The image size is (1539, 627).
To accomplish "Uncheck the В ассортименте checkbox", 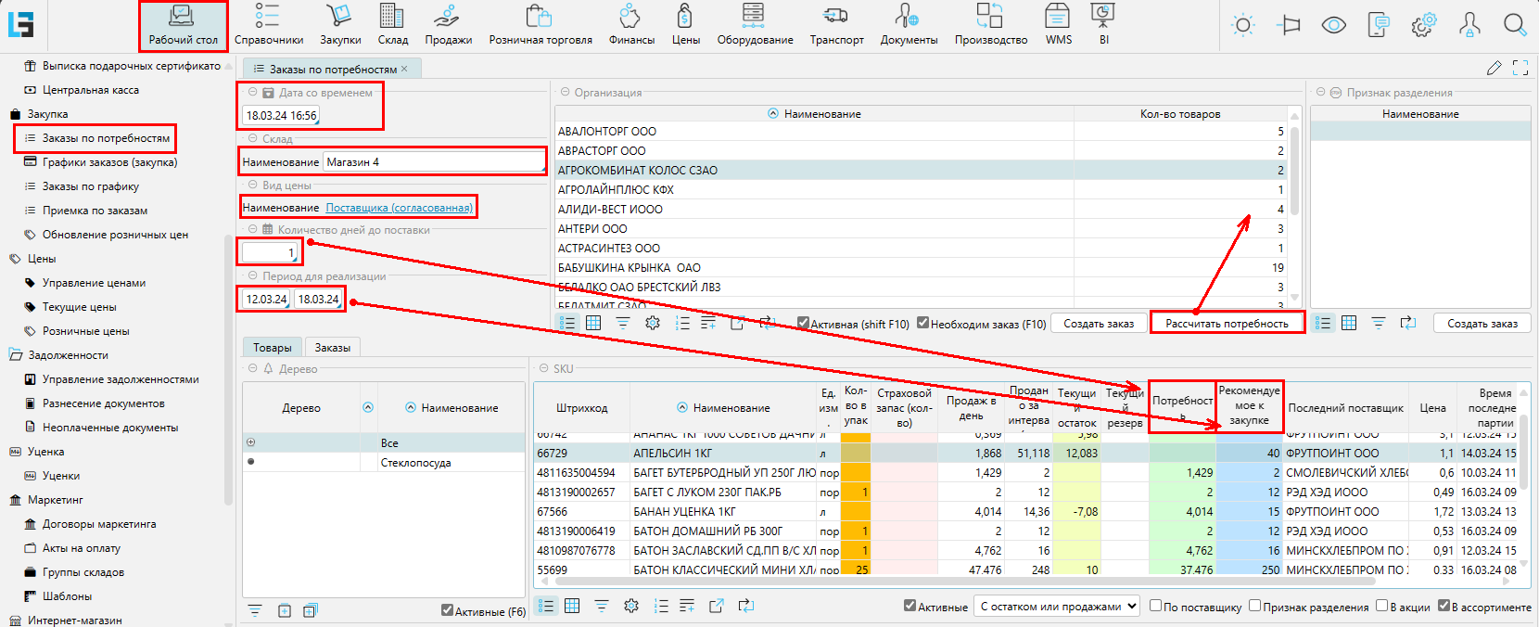I will coord(1444,606).
